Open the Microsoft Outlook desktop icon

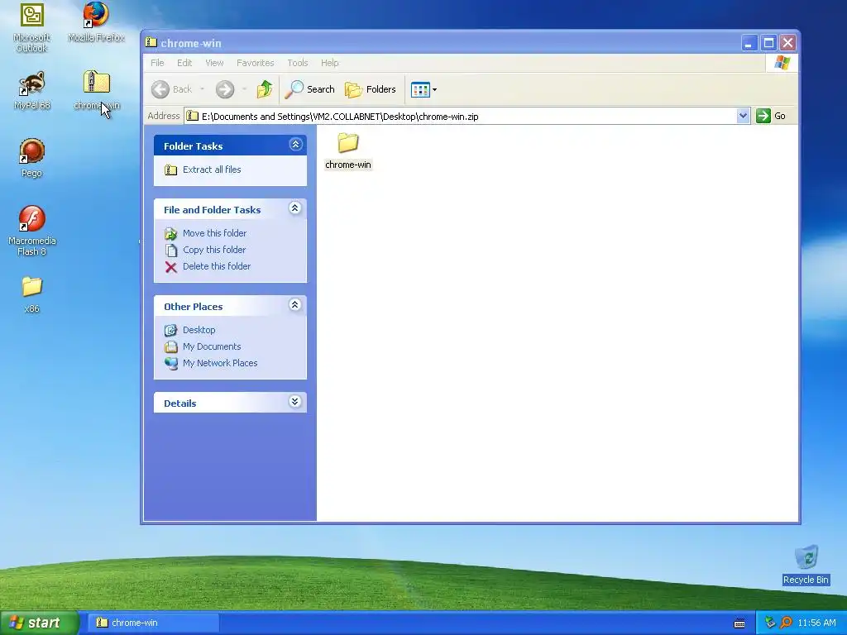[x=32, y=27]
